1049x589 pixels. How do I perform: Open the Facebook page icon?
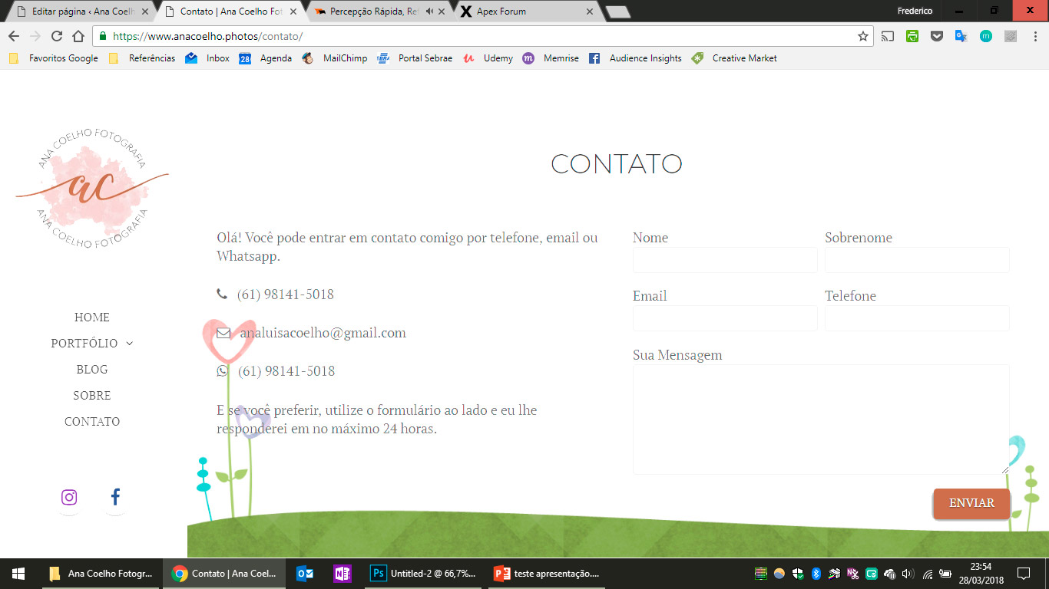tap(115, 497)
